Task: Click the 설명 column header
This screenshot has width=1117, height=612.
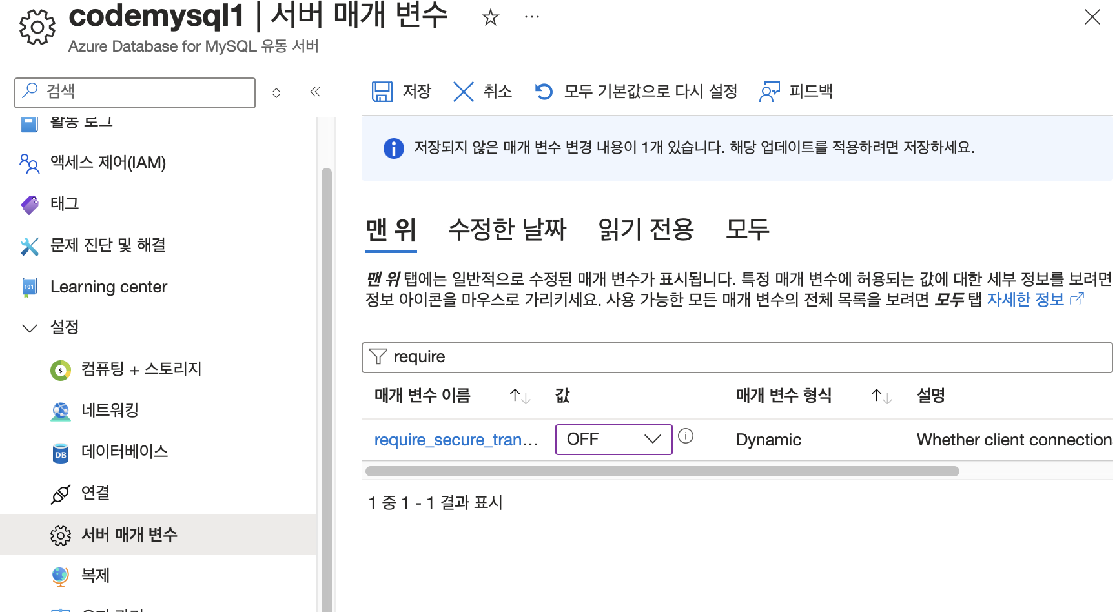Action: pyautogui.click(x=931, y=396)
